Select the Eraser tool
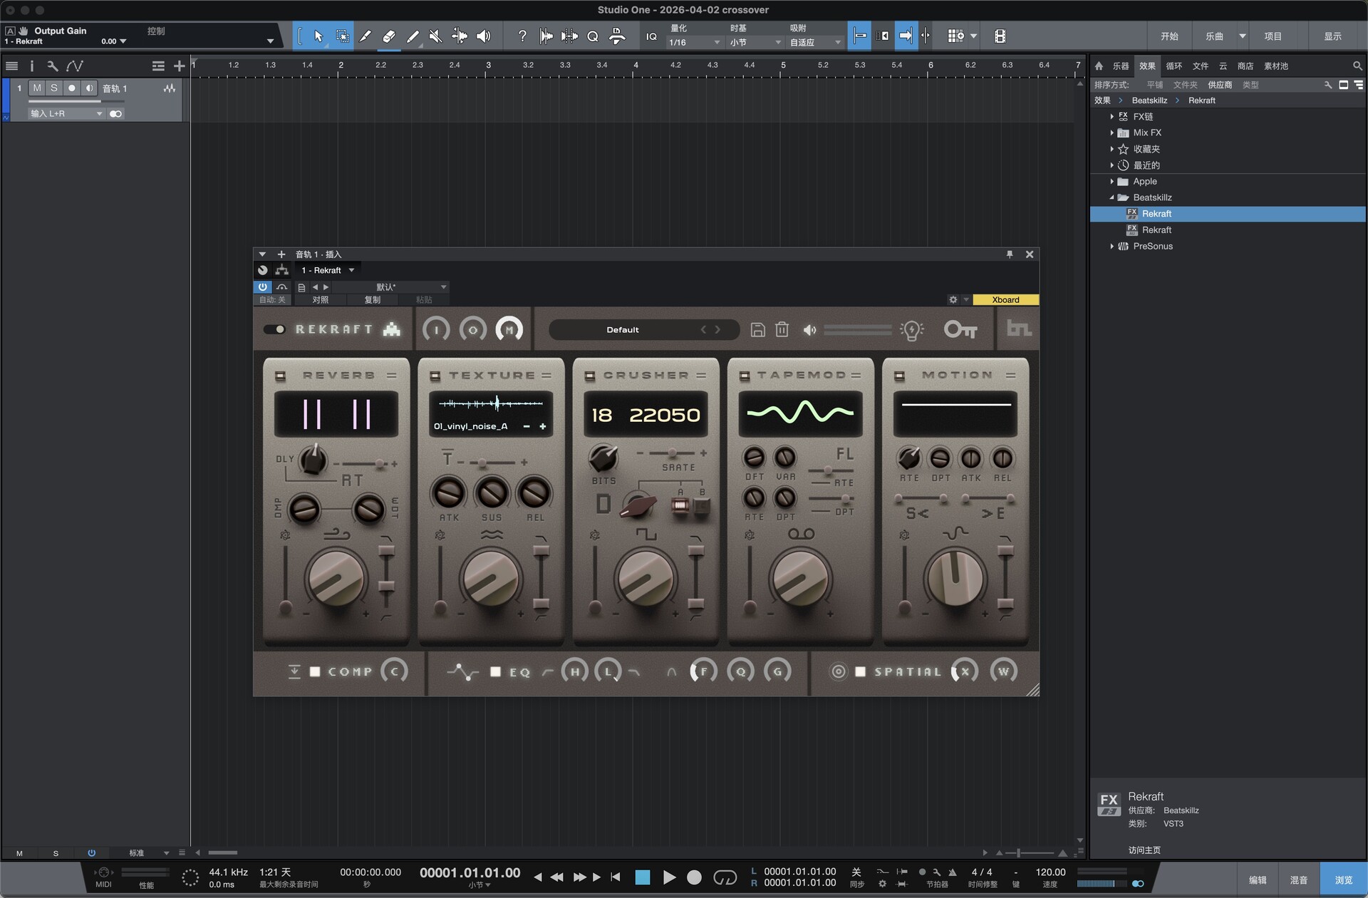1368x898 pixels. click(x=388, y=36)
